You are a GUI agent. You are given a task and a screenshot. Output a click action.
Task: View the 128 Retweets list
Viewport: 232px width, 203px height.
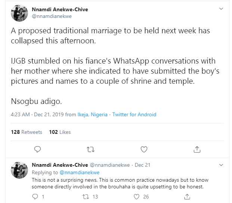[27, 132]
